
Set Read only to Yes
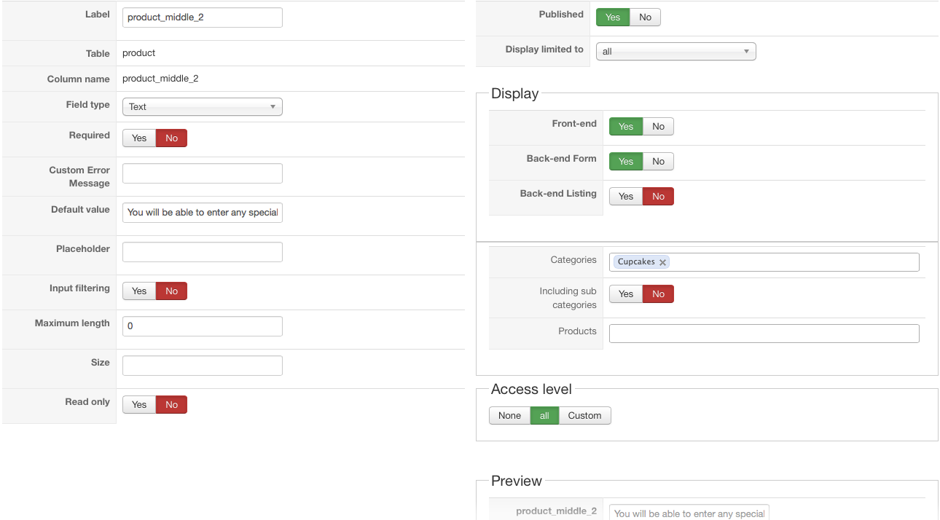[x=139, y=405]
